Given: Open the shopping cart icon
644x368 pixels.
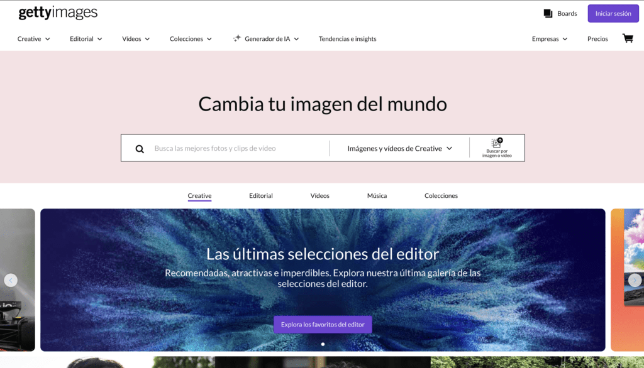Looking at the screenshot, I should pos(627,38).
